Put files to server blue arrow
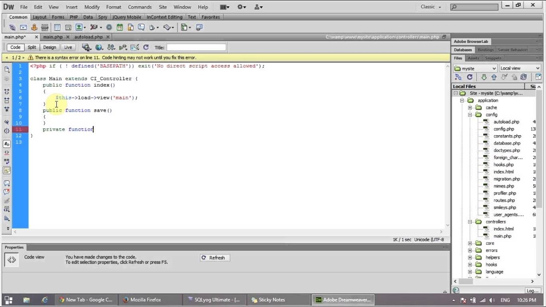 [494, 77]
